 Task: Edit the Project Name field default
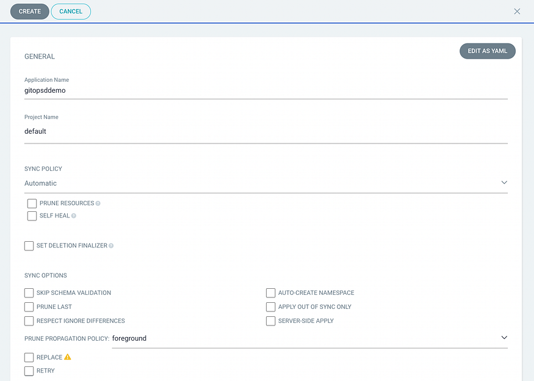pyautogui.click(x=266, y=131)
